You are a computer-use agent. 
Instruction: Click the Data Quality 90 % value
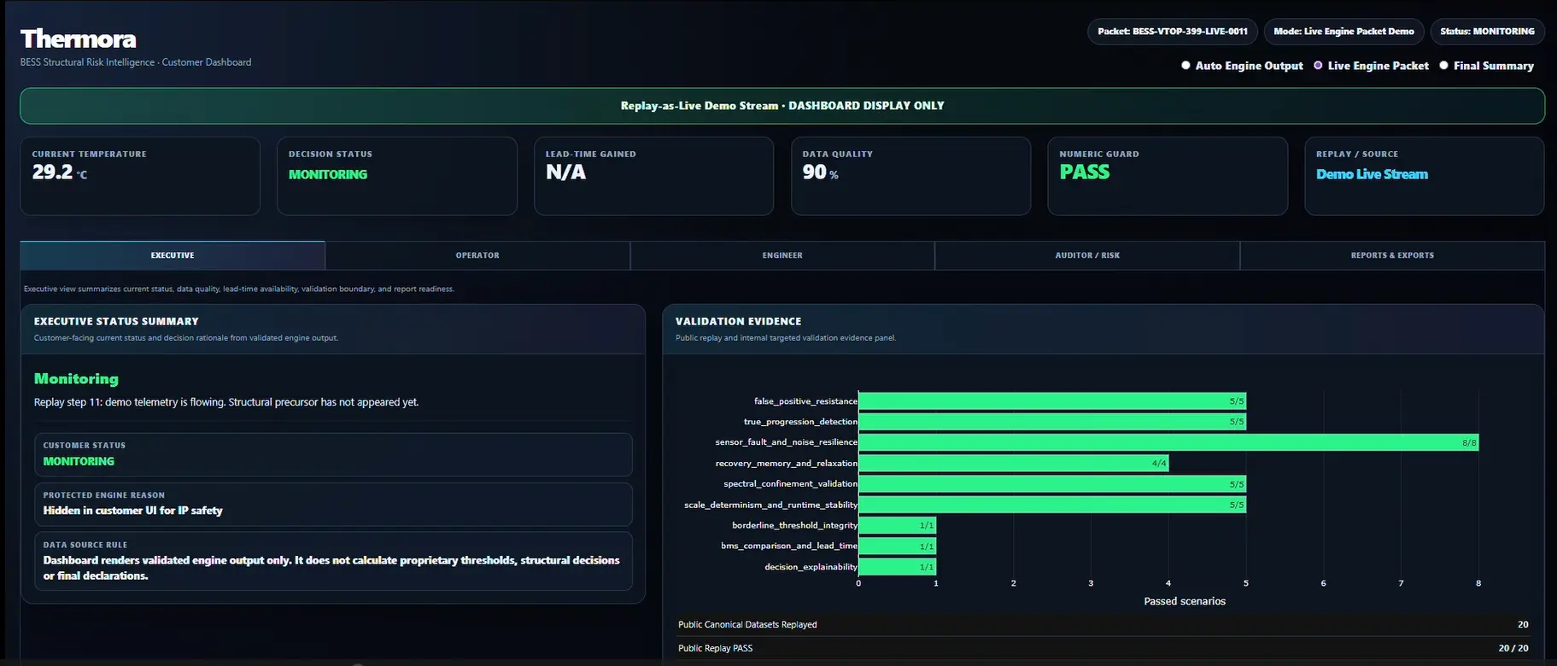coord(820,172)
